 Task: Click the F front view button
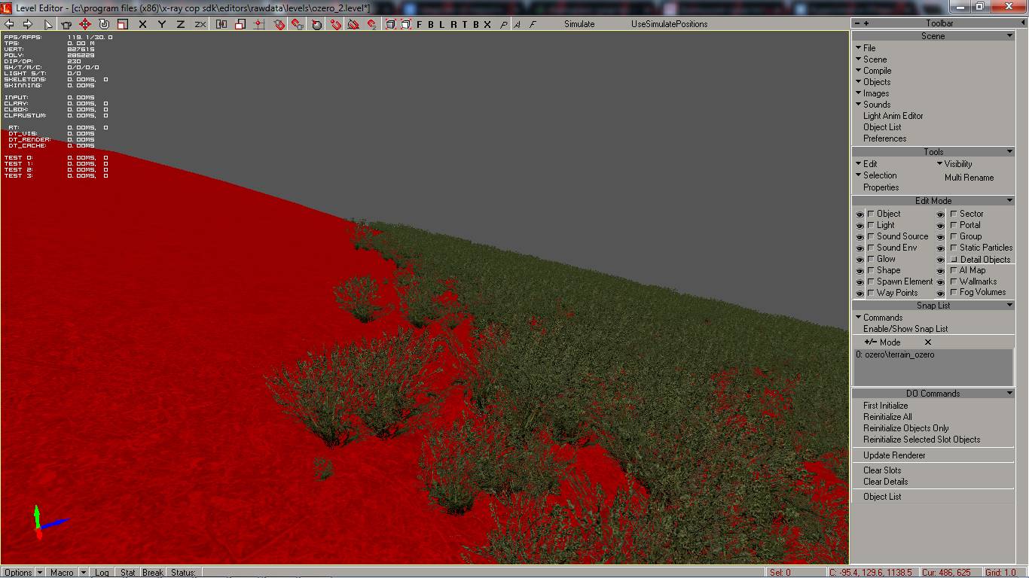(420, 24)
